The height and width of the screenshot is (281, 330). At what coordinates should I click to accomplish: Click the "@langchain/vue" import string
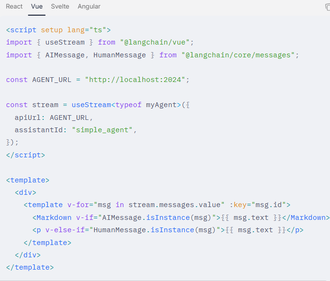[x=155, y=42]
